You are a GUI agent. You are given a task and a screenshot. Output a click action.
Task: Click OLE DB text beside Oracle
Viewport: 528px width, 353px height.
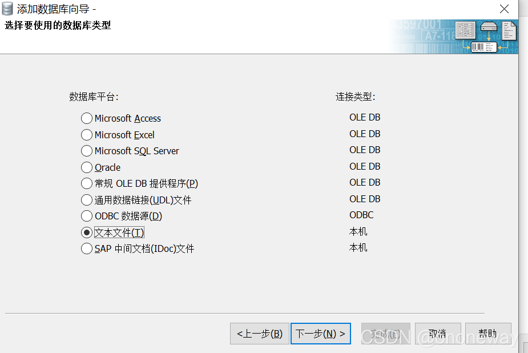point(365,166)
